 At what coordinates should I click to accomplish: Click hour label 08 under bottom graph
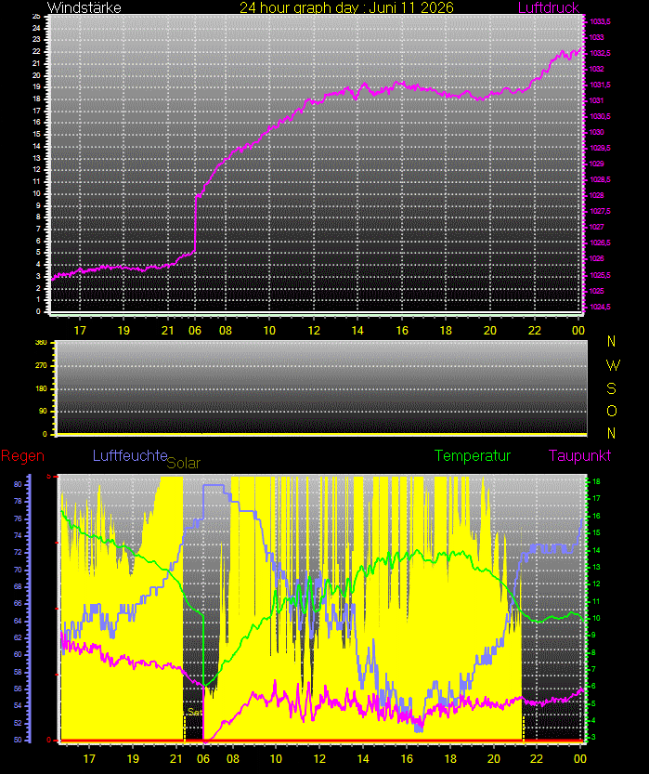[x=233, y=759]
